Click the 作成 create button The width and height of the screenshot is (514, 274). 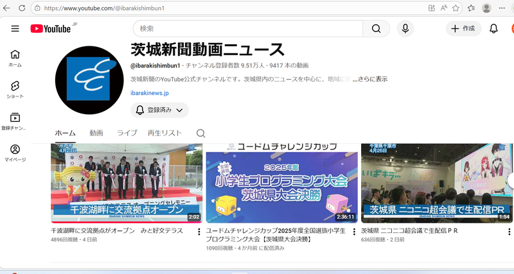[x=463, y=29]
